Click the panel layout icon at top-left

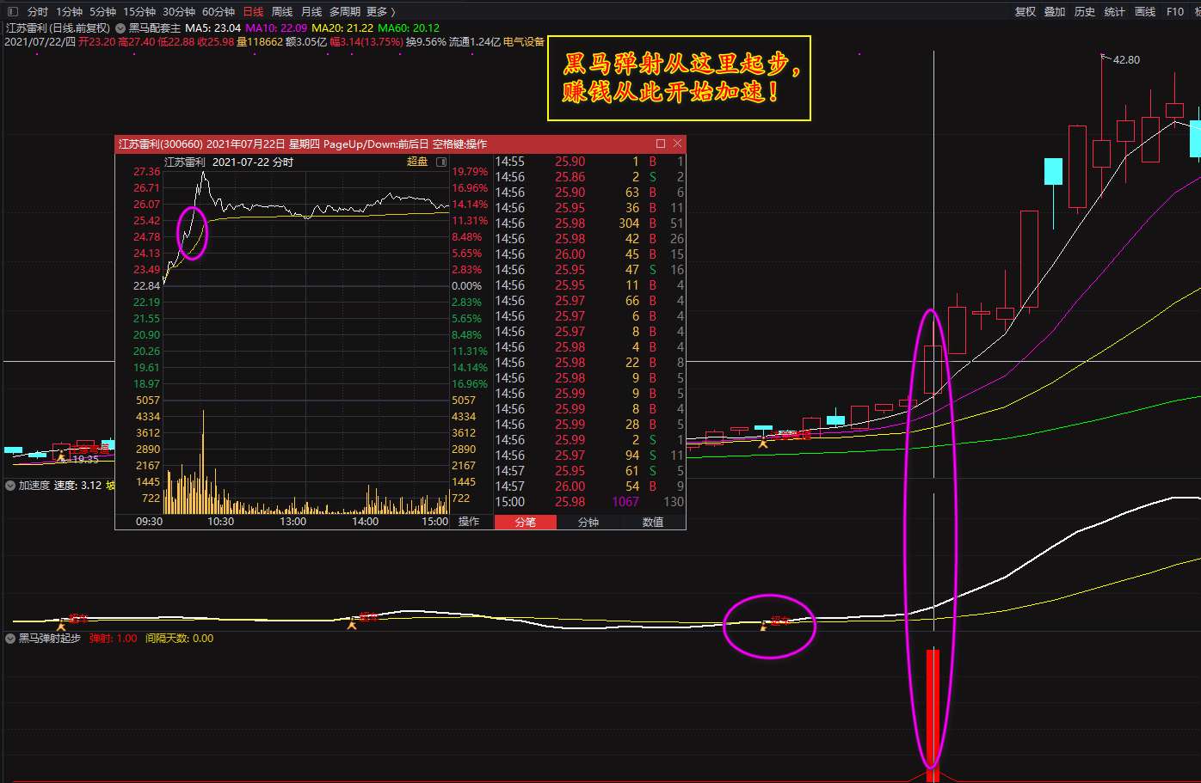coord(12,11)
